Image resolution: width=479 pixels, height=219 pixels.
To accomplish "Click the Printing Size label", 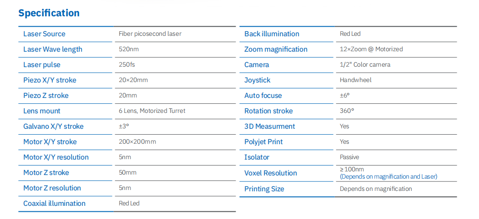I will [x=264, y=189].
